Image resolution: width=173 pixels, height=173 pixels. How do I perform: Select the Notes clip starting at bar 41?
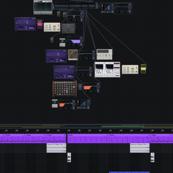tap(130, 138)
